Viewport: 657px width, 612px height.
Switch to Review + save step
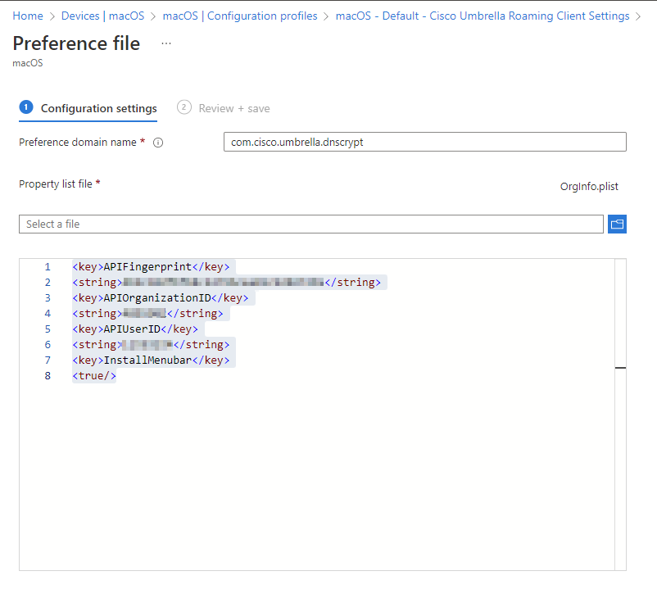click(224, 108)
